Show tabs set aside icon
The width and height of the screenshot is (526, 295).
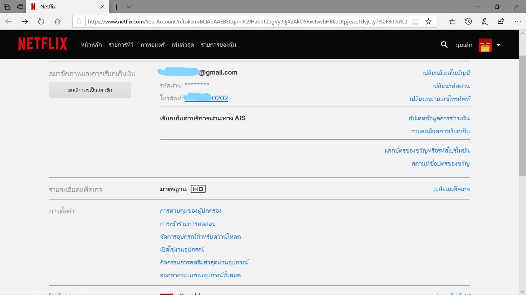tap(7, 7)
